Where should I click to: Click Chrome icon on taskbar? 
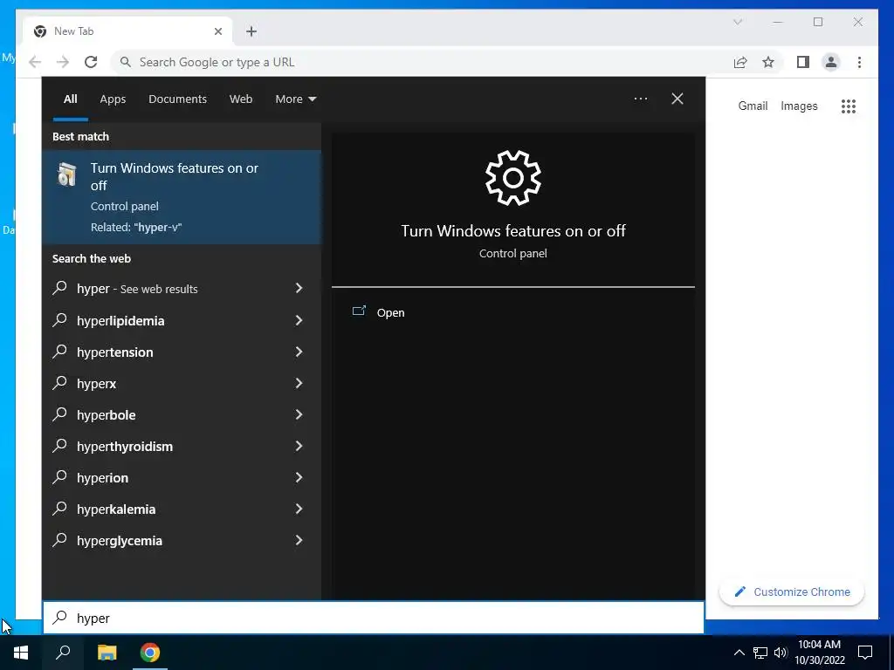tap(150, 653)
